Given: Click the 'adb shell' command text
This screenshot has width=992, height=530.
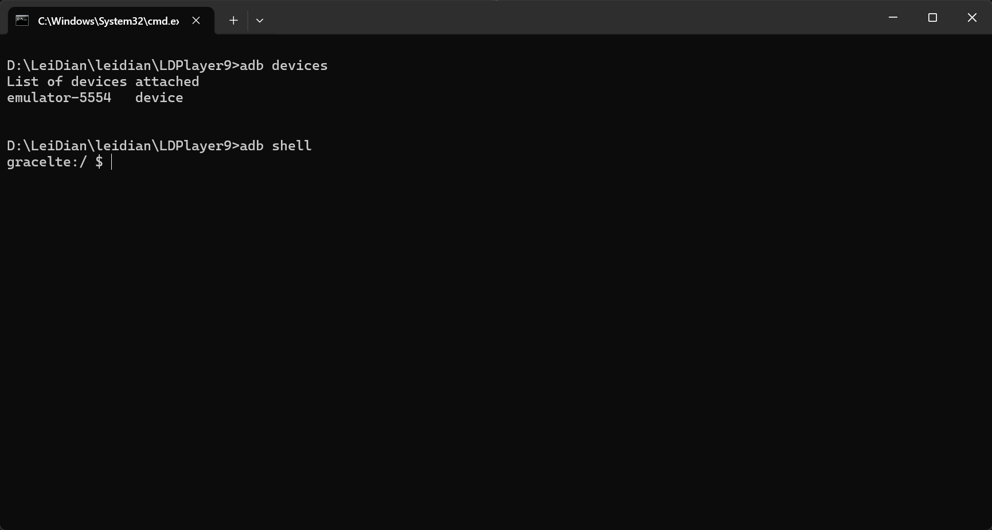Looking at the screenshot, I should 275,146.
